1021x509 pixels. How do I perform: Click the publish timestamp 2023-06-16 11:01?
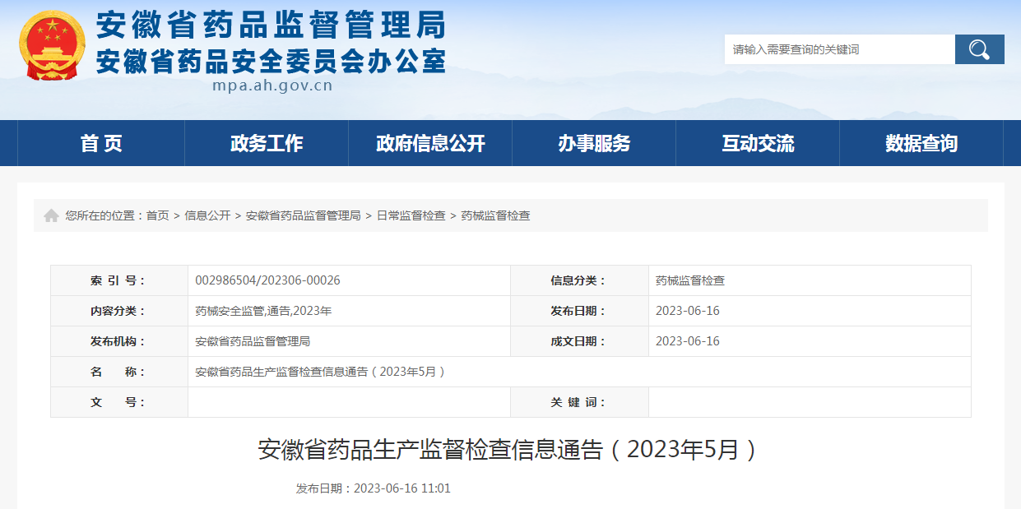click(x=402, y=488)
